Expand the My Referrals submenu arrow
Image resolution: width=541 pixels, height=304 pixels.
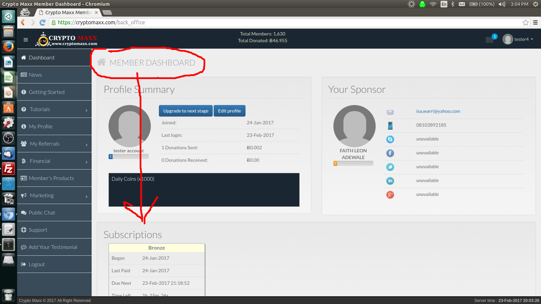click(87, 145)
